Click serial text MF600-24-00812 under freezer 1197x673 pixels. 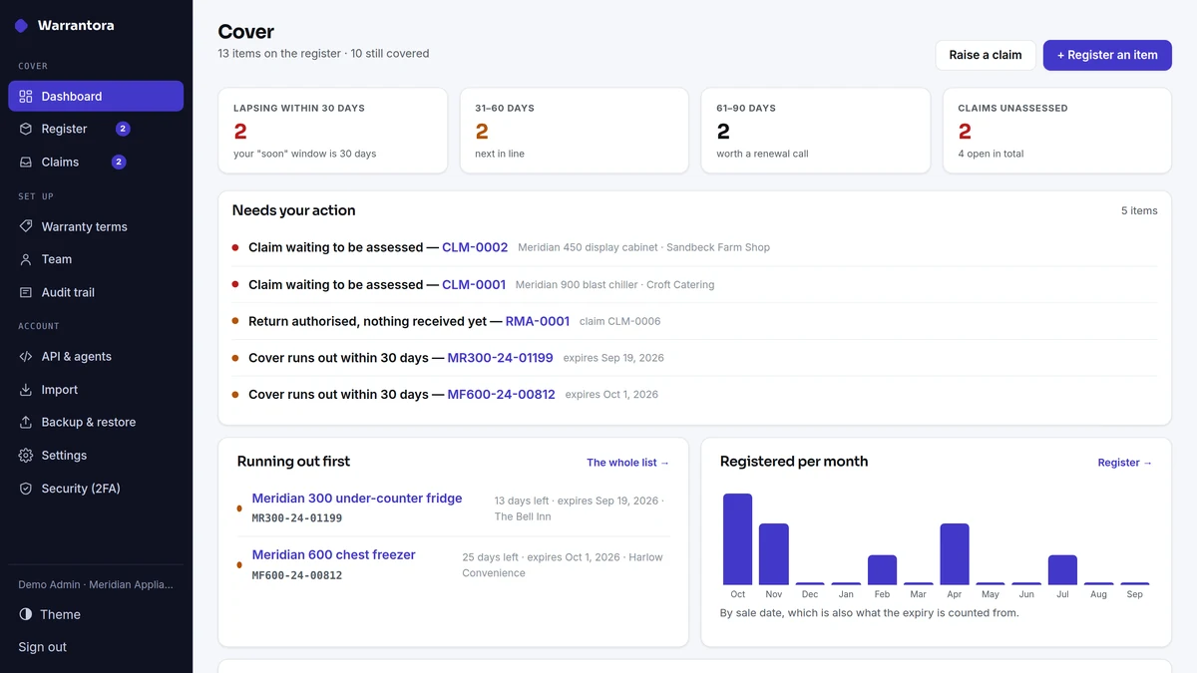[x=297, y=575]
